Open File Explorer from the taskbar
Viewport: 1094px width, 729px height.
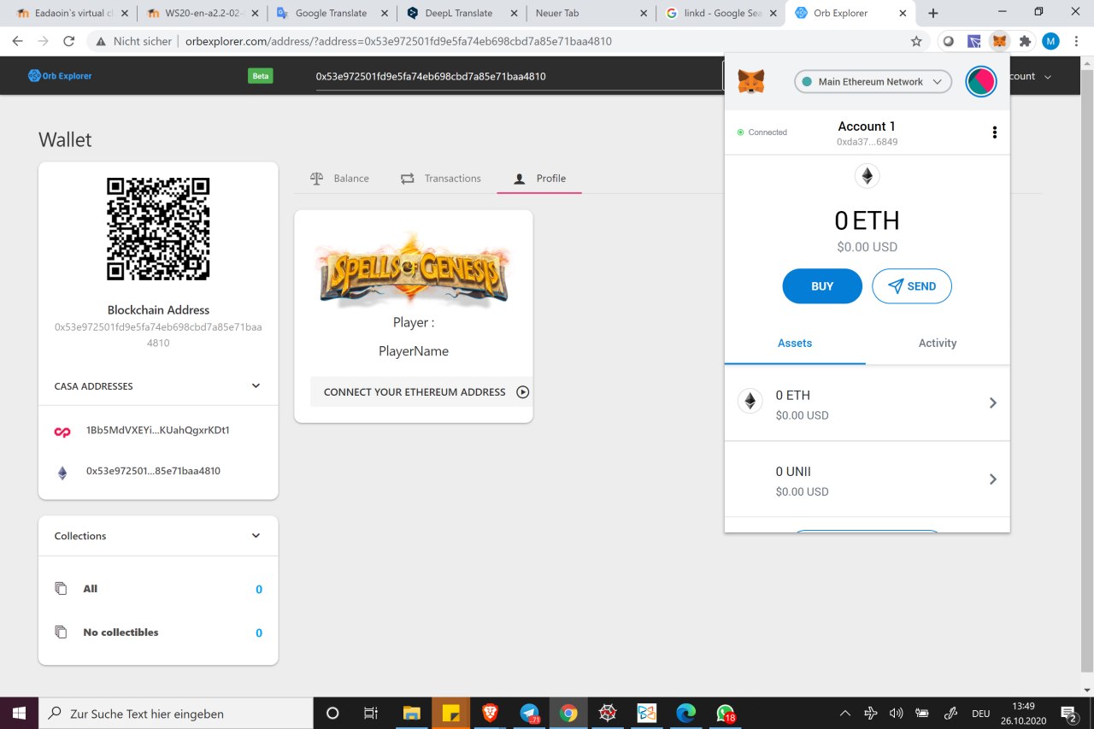point(412,713)
